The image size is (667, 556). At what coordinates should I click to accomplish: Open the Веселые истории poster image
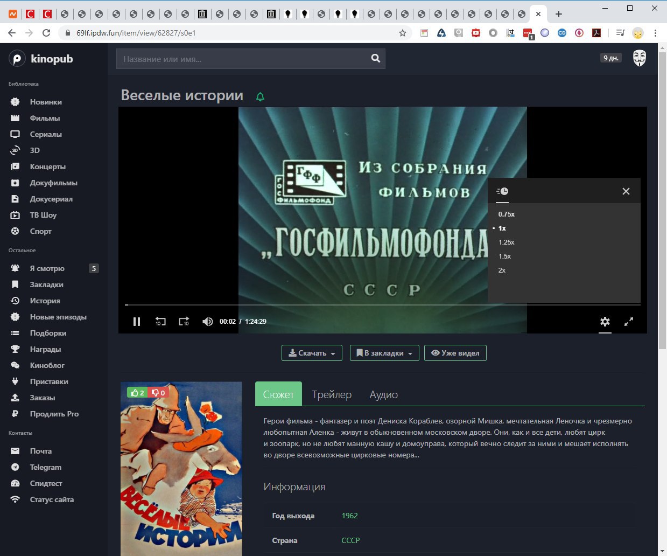(181, 469)
